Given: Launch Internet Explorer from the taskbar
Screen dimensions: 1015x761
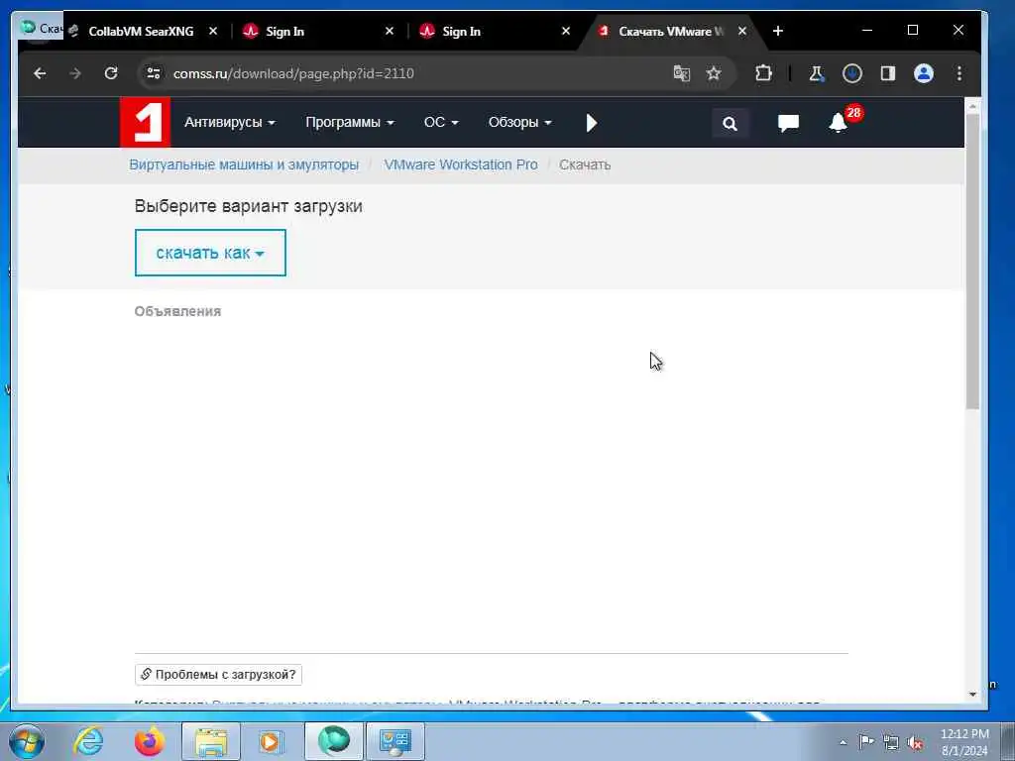Looking at the screenshot, I should click(88, 741).
